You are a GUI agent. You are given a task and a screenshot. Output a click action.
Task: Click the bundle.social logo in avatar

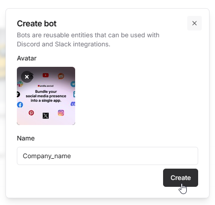click(x=46, y=86)
